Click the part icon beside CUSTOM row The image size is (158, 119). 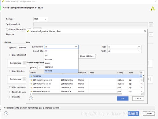click(x=31, y=76)
